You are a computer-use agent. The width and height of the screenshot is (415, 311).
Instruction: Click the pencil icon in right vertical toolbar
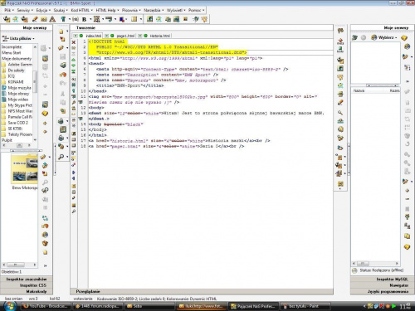point(340,103)
